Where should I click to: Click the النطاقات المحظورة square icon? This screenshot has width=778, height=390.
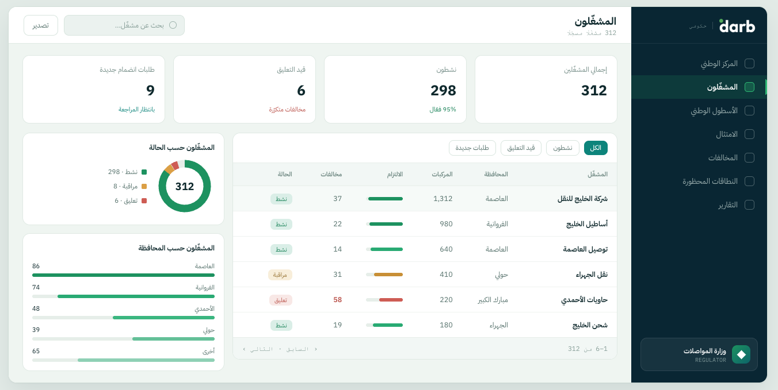pyautogui.click(x=749, y=182)
